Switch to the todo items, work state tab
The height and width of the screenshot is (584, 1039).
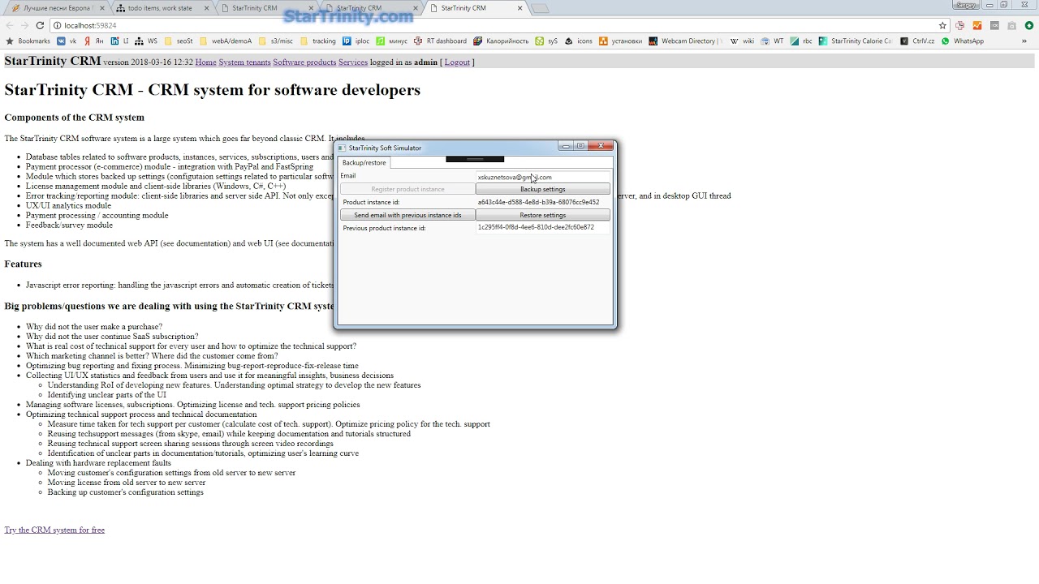(161, 8)
